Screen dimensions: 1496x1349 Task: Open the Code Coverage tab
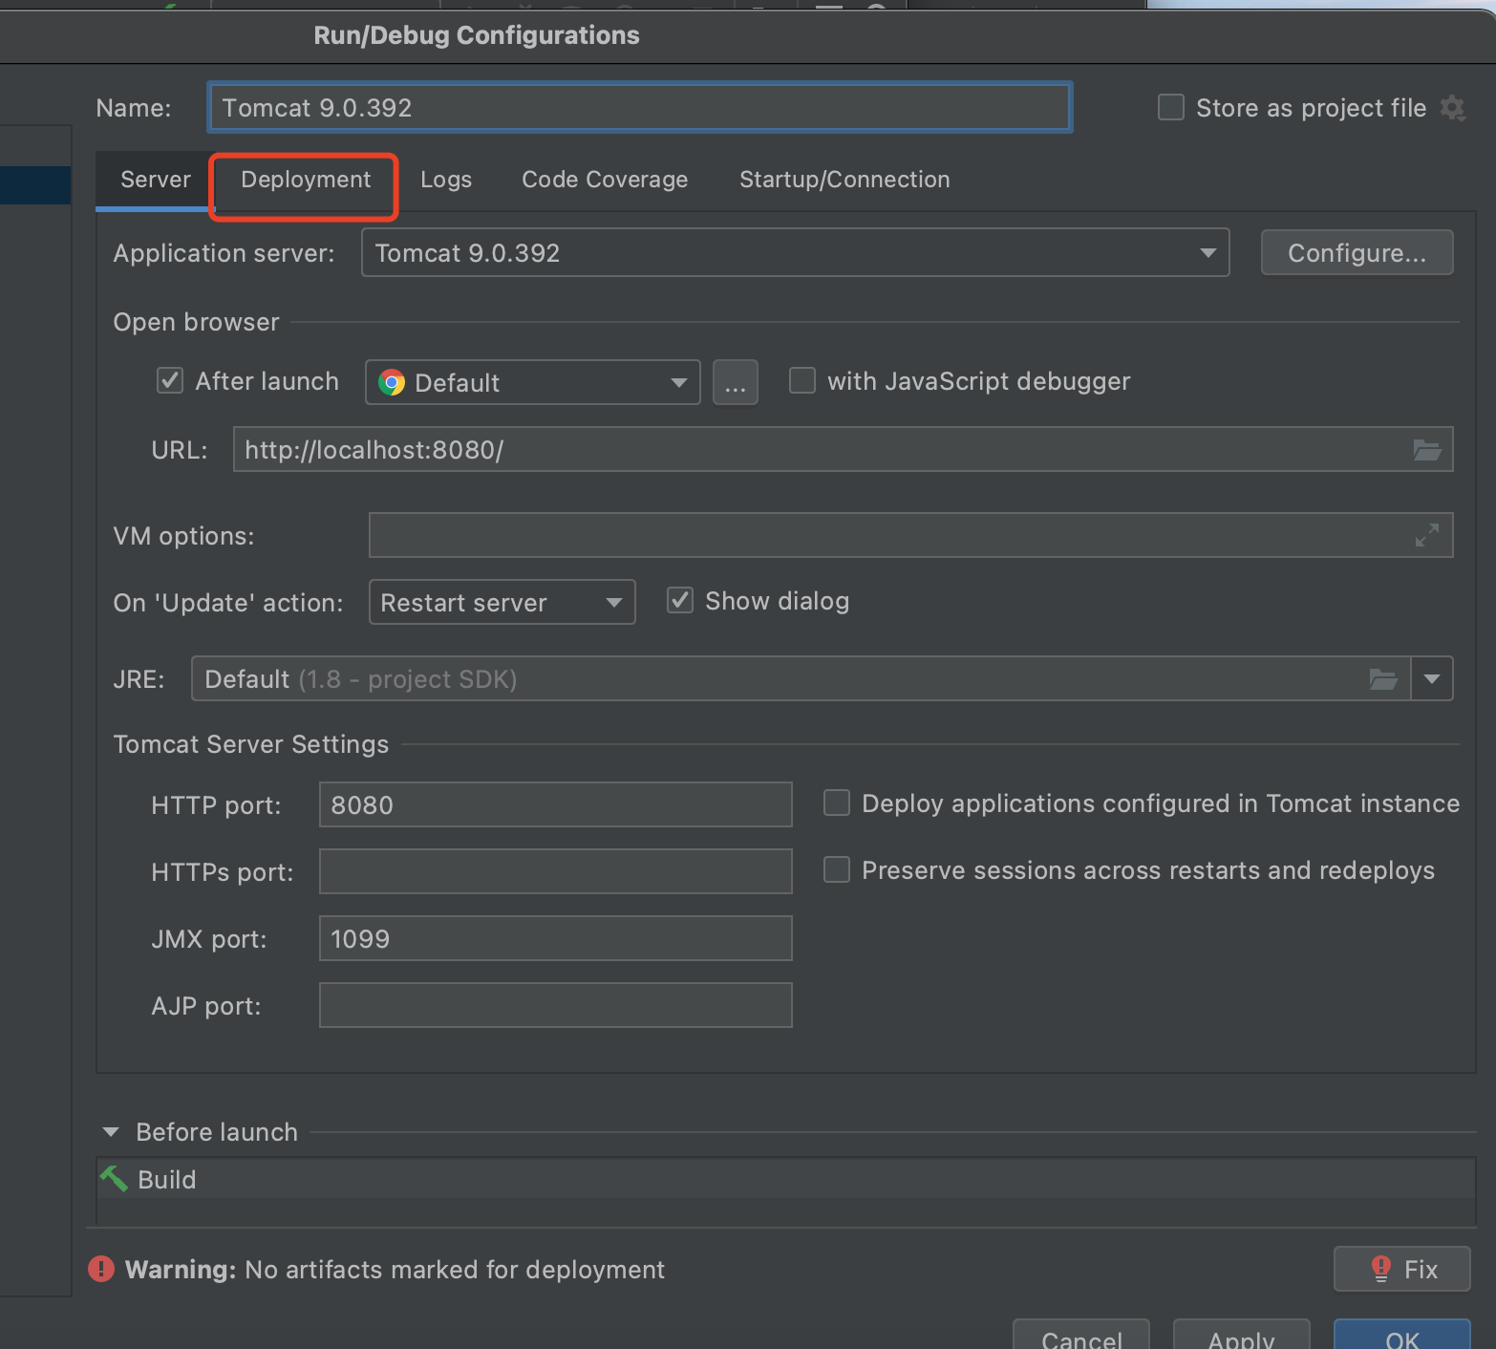[605, 180]
